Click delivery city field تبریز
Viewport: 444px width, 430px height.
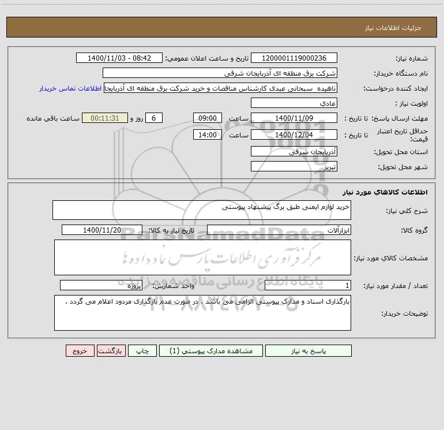(x=294, y=166)
